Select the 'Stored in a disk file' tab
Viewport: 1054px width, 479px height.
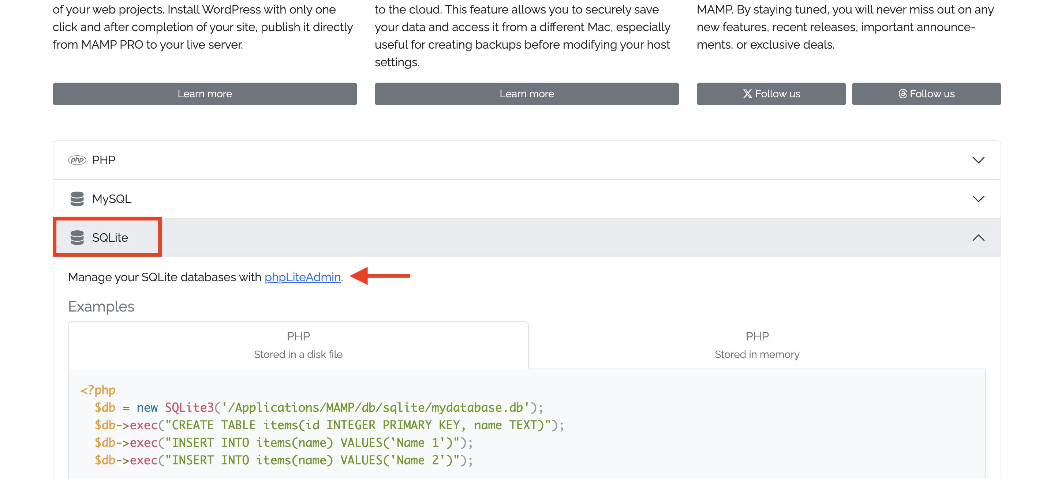[x=298, y=345]
